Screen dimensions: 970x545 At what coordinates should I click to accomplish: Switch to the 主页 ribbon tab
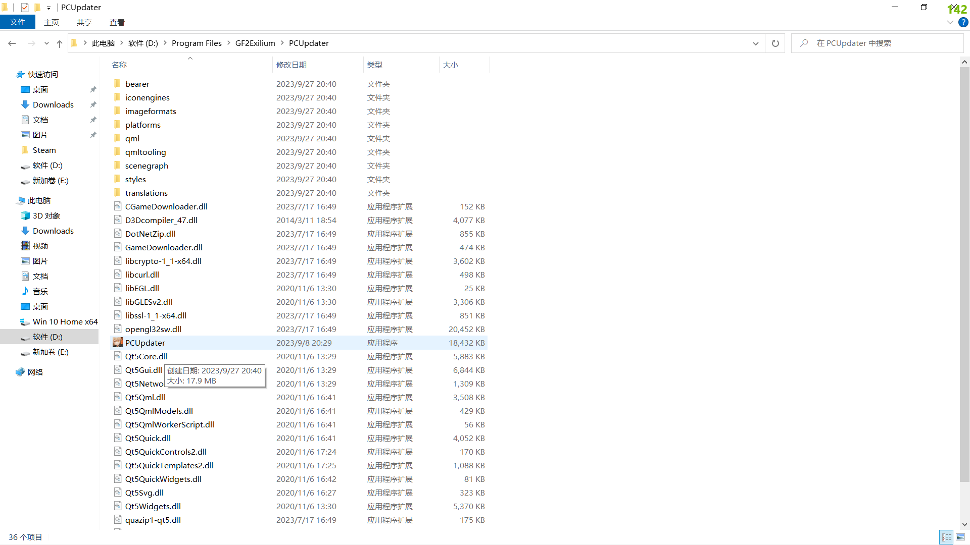52,22
